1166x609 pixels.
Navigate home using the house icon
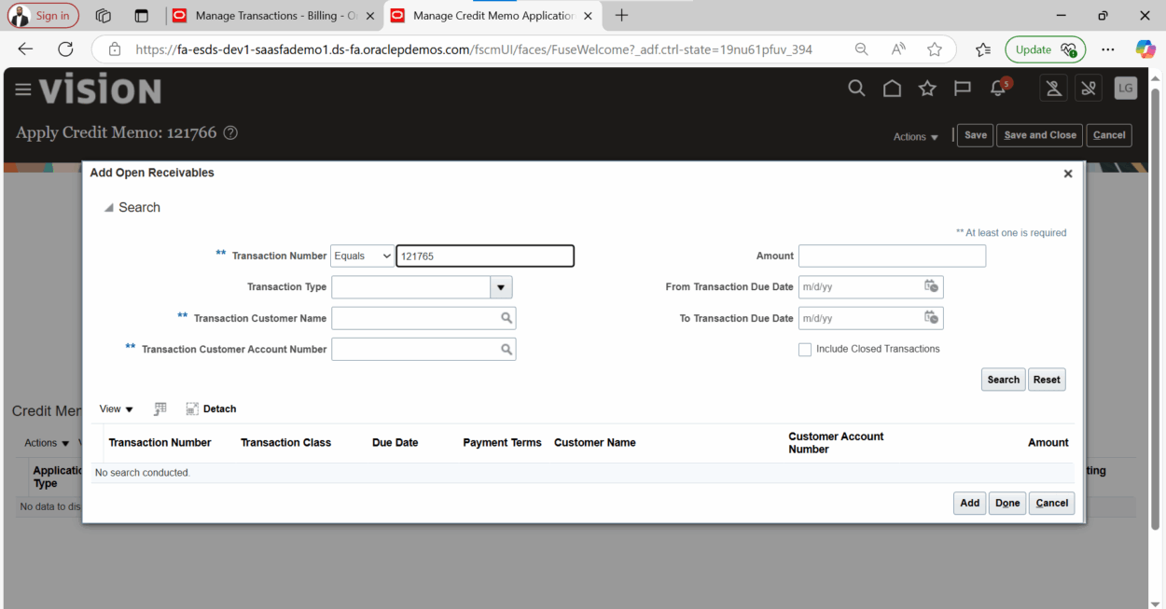(x=892, y=88)
